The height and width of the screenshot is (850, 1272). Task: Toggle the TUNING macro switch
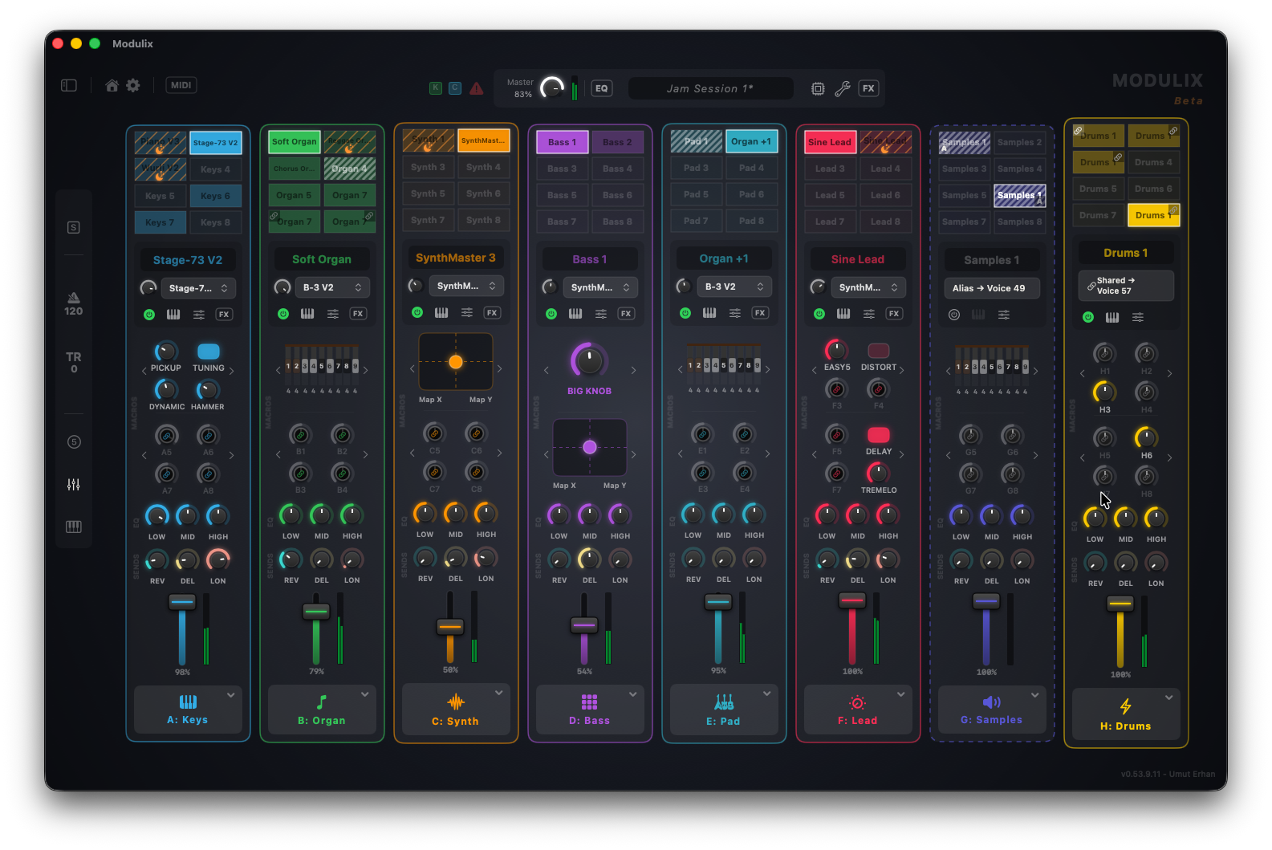(x=209, y=352)
